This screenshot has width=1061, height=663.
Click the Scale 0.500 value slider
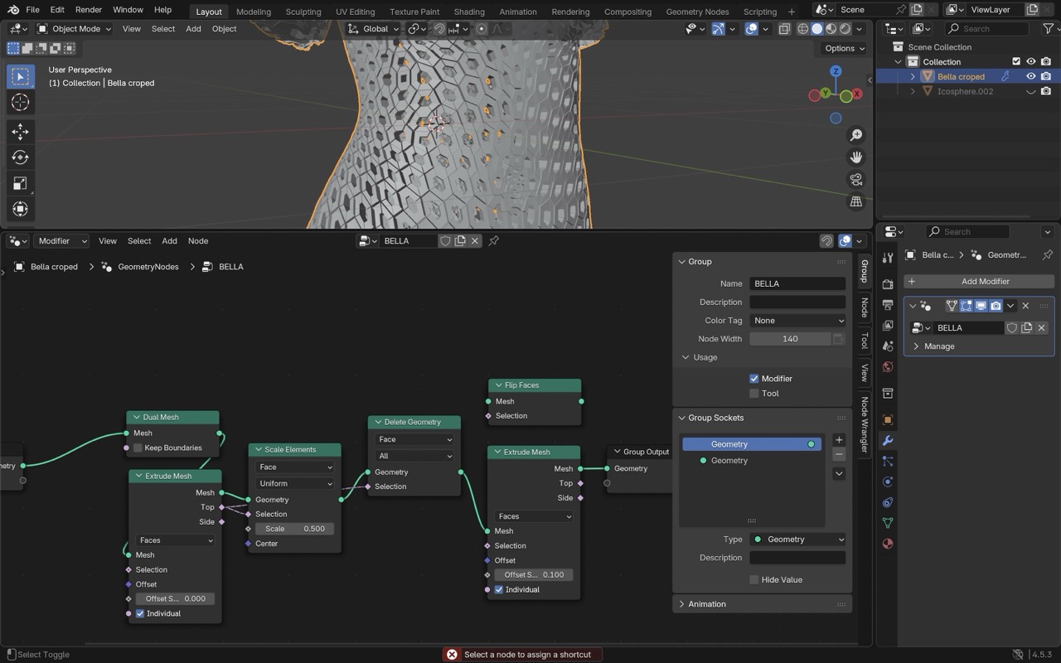point(294,529)
